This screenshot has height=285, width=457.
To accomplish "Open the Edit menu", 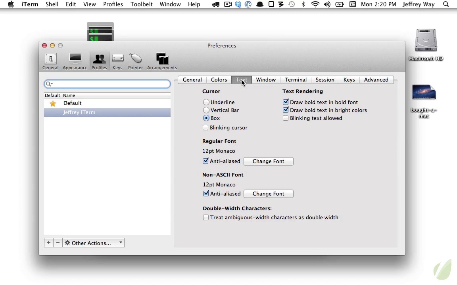I will (x=71, y=4).
